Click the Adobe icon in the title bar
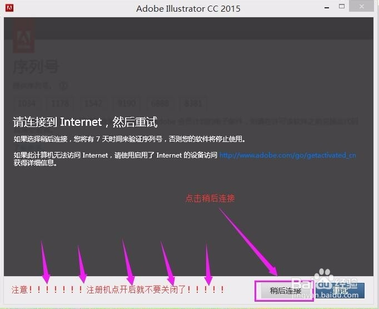 [9, 8]
